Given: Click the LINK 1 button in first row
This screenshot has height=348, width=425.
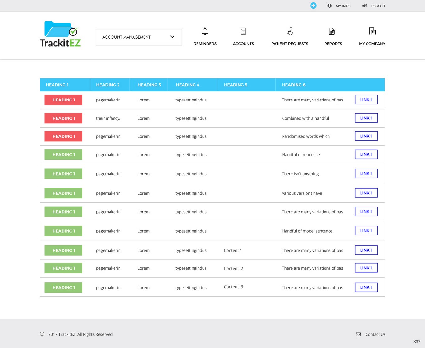Looking at the screenshot, I should coord(366,100).
